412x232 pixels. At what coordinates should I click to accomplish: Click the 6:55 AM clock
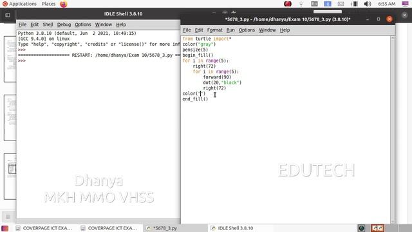386,4
